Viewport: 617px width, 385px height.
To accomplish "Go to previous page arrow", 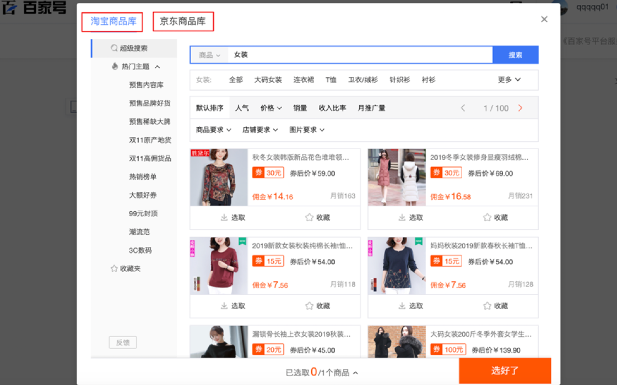I will [463, 108].
